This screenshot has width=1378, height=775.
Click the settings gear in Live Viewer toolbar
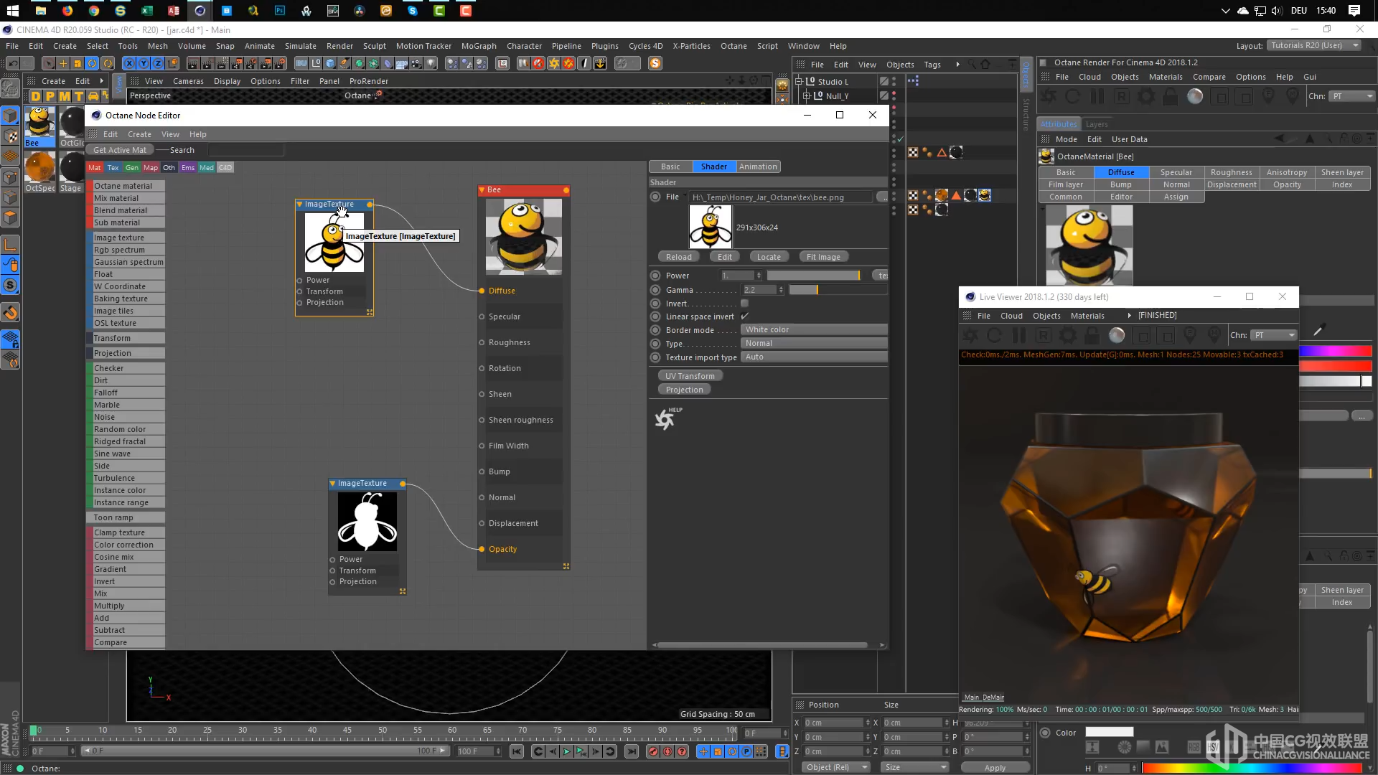click(1068, 335)
